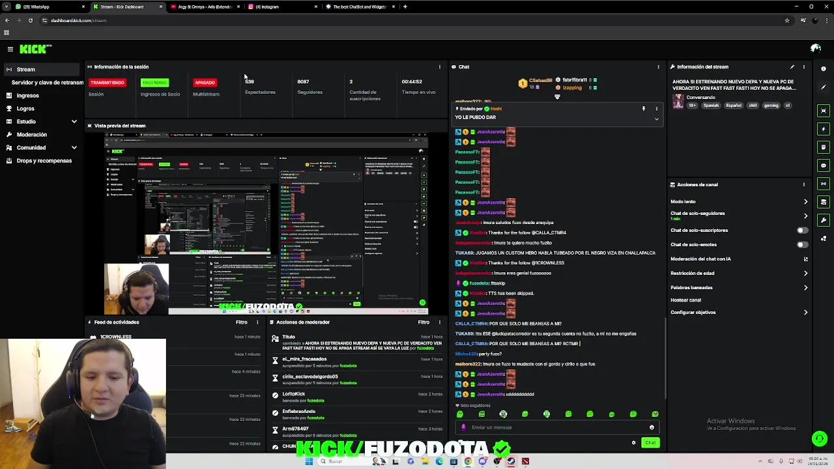Click cirilo_esclavodelgordo05 in moderator actions
Viewport: 834px width, 469px height.
[x=310, y=377]
